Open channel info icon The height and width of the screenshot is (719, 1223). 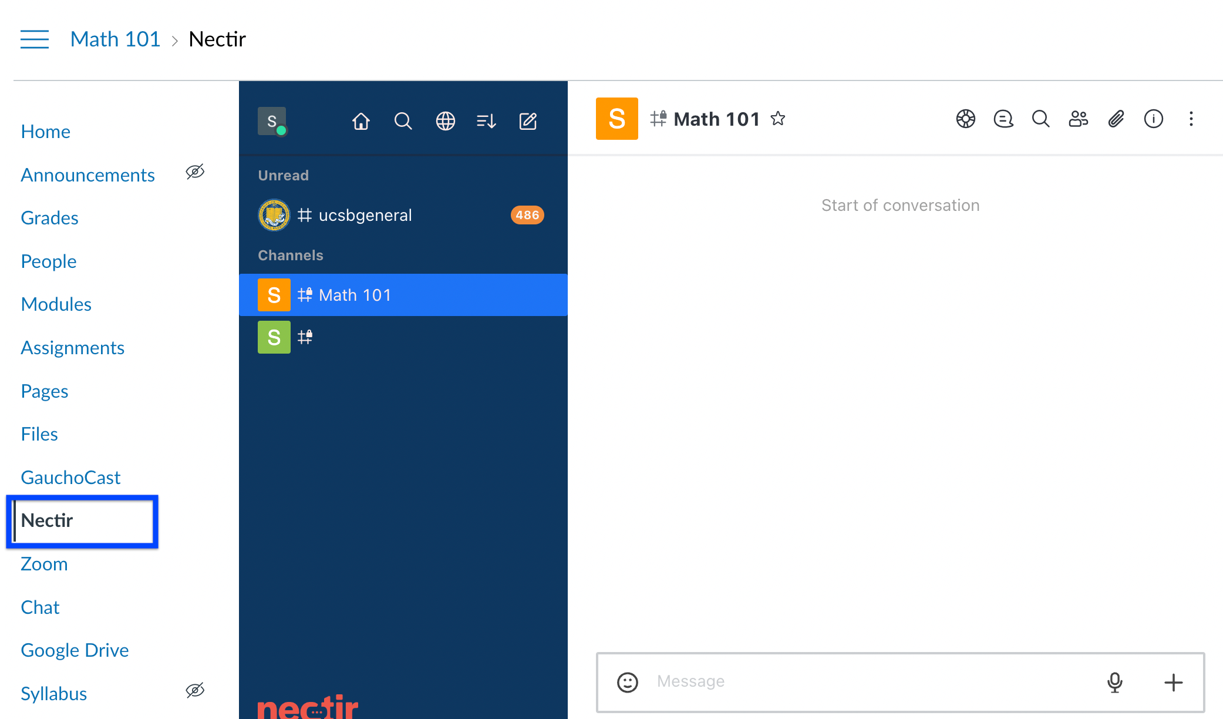1154,119
